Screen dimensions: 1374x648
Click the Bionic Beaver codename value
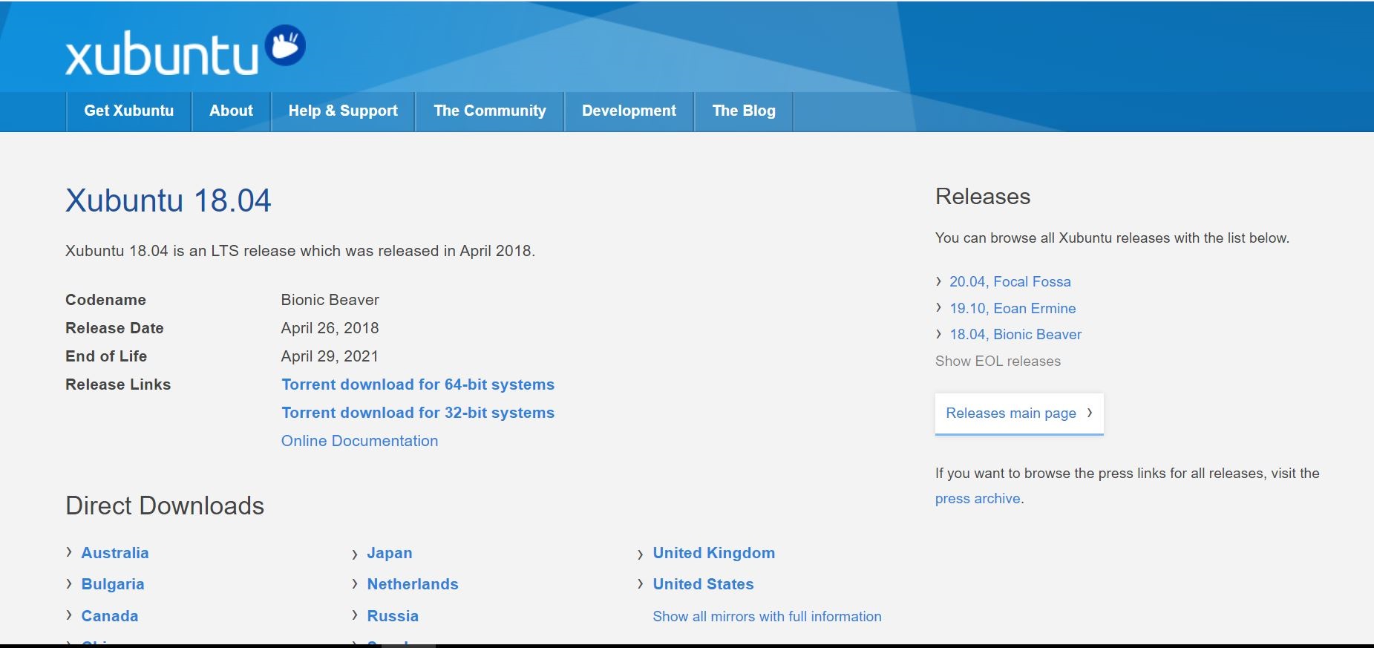pyautogui.click(x=330, y=300)
